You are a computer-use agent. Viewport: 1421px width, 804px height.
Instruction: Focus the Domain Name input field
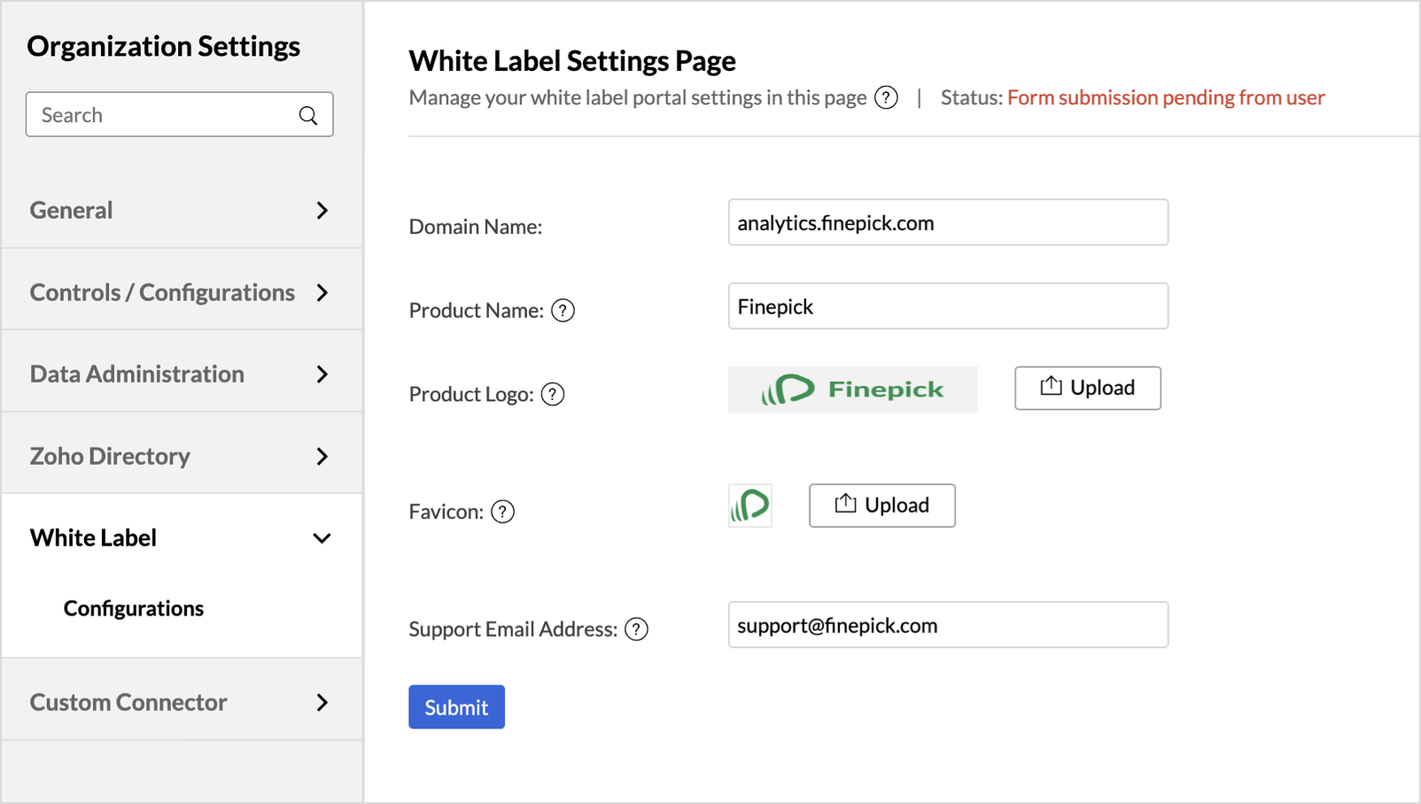[947, 222]
